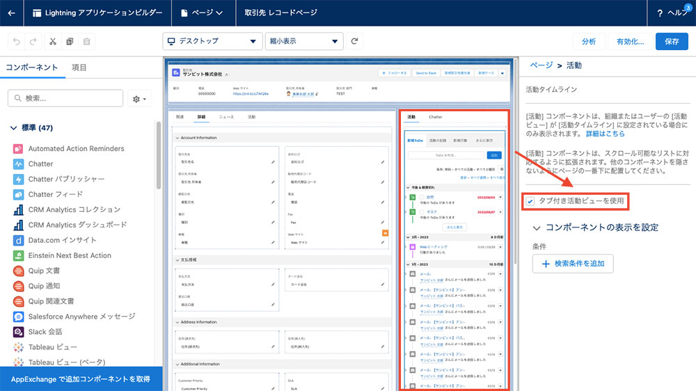
Task: Select Tableau ビュー component icon
Action: [x=18, y=347]
